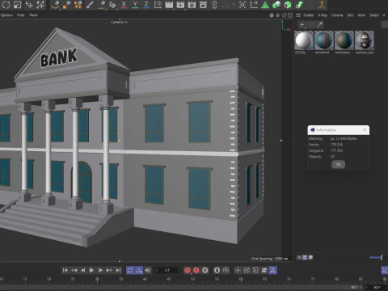Click the Motion System icon beside loop button

(x=139, y=270)
